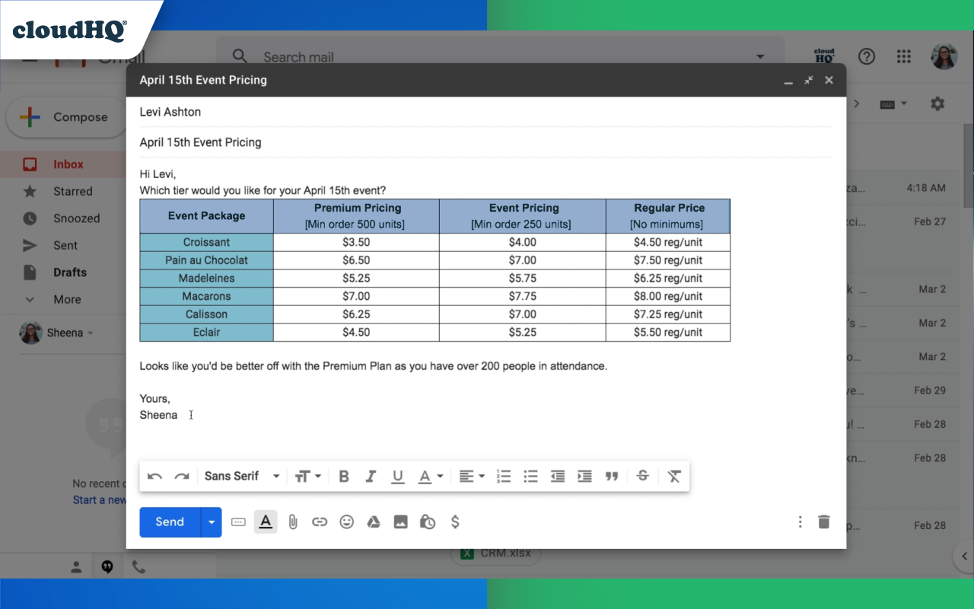Send the April 15th Event Pricing email
The width and height of the screenshot is (974, 609).
point(169,521)
